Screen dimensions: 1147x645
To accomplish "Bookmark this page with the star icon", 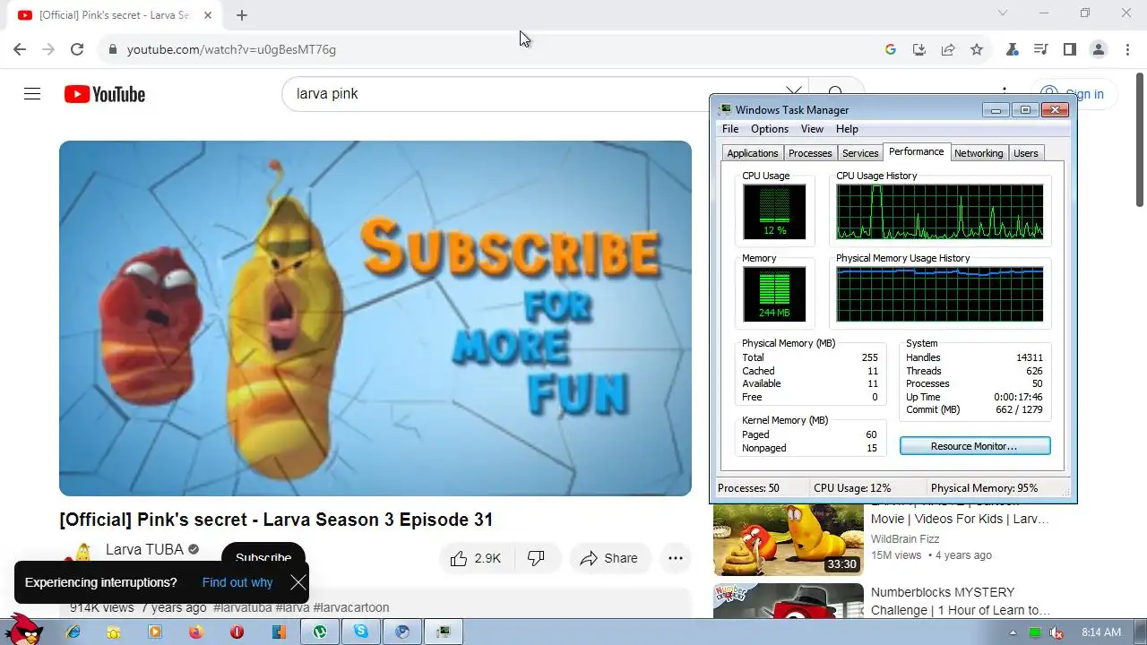I will coord(977,49).
